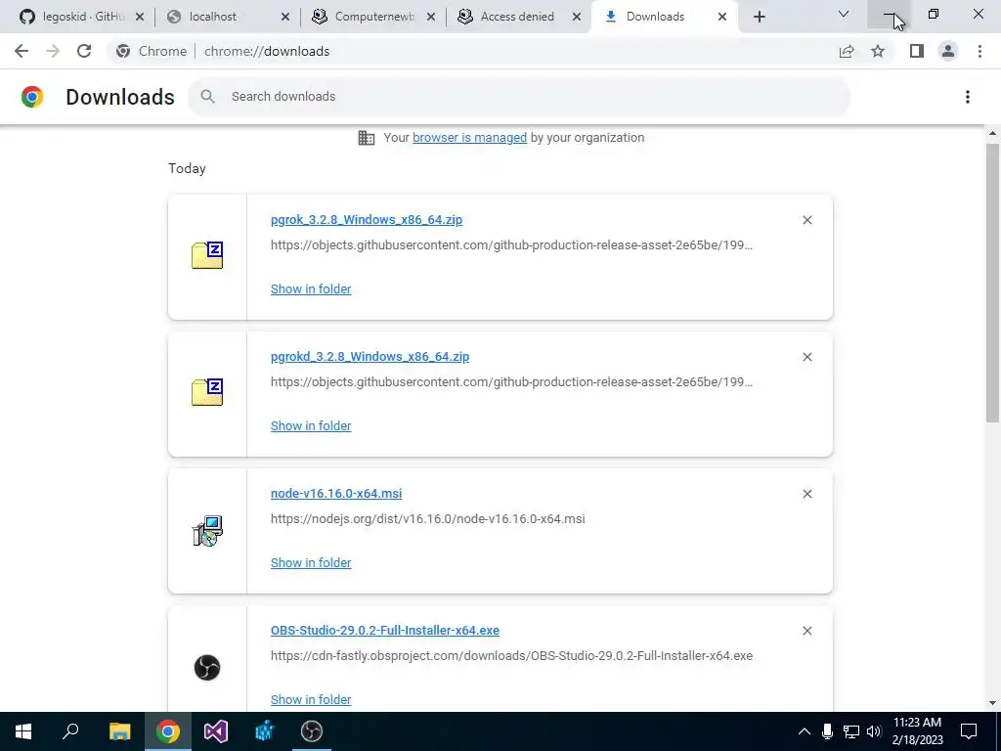Click the Chrome site info chip

click(152, 51)
